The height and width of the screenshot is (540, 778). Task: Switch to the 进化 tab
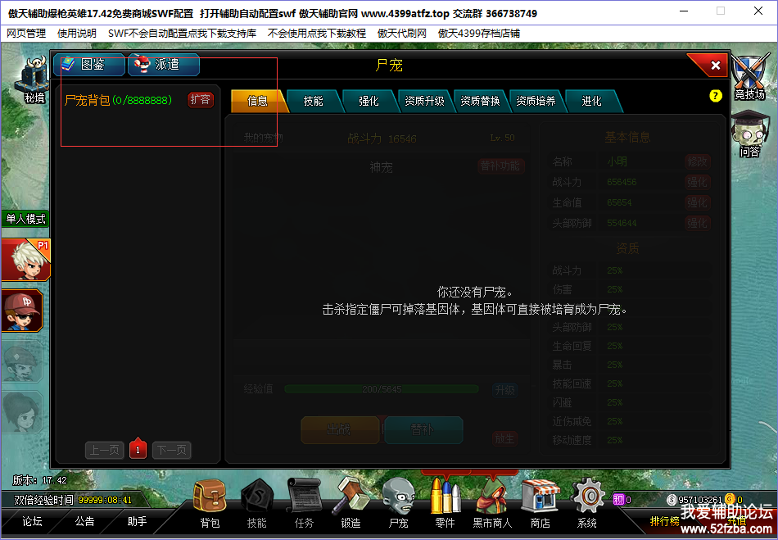click(x=591, y=102)
